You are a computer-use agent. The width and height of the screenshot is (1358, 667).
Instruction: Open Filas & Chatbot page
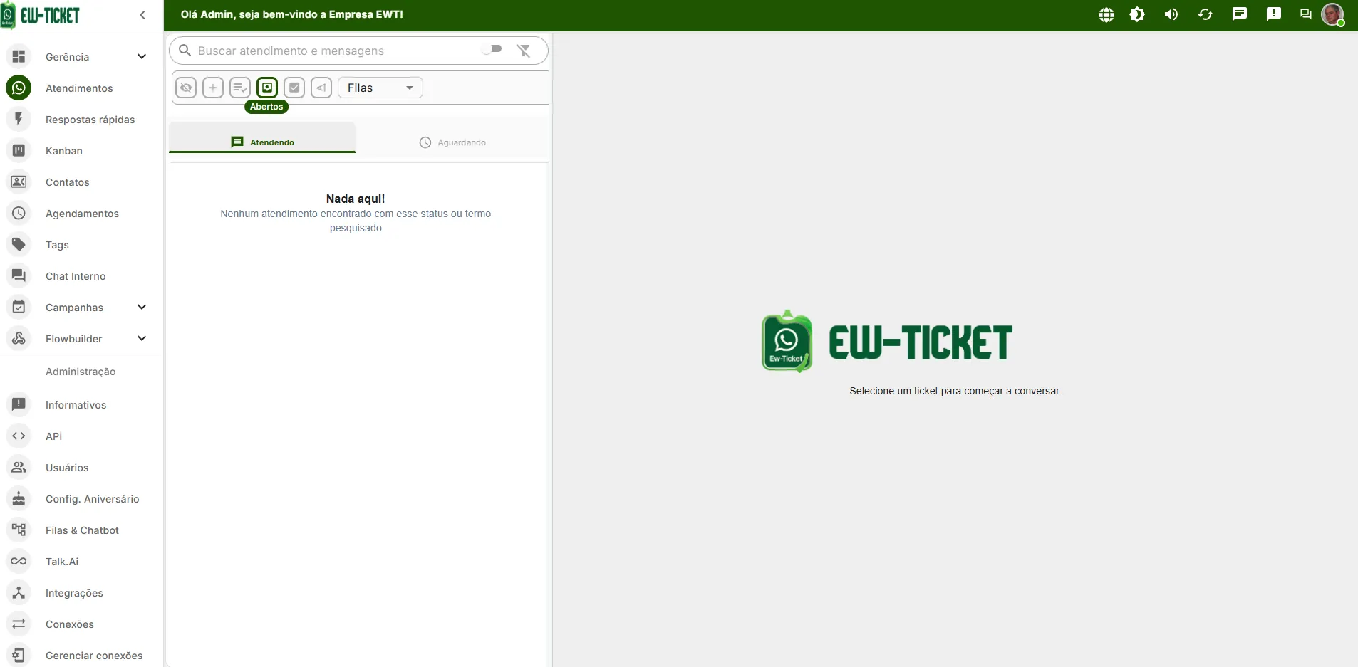pos(81,530)
